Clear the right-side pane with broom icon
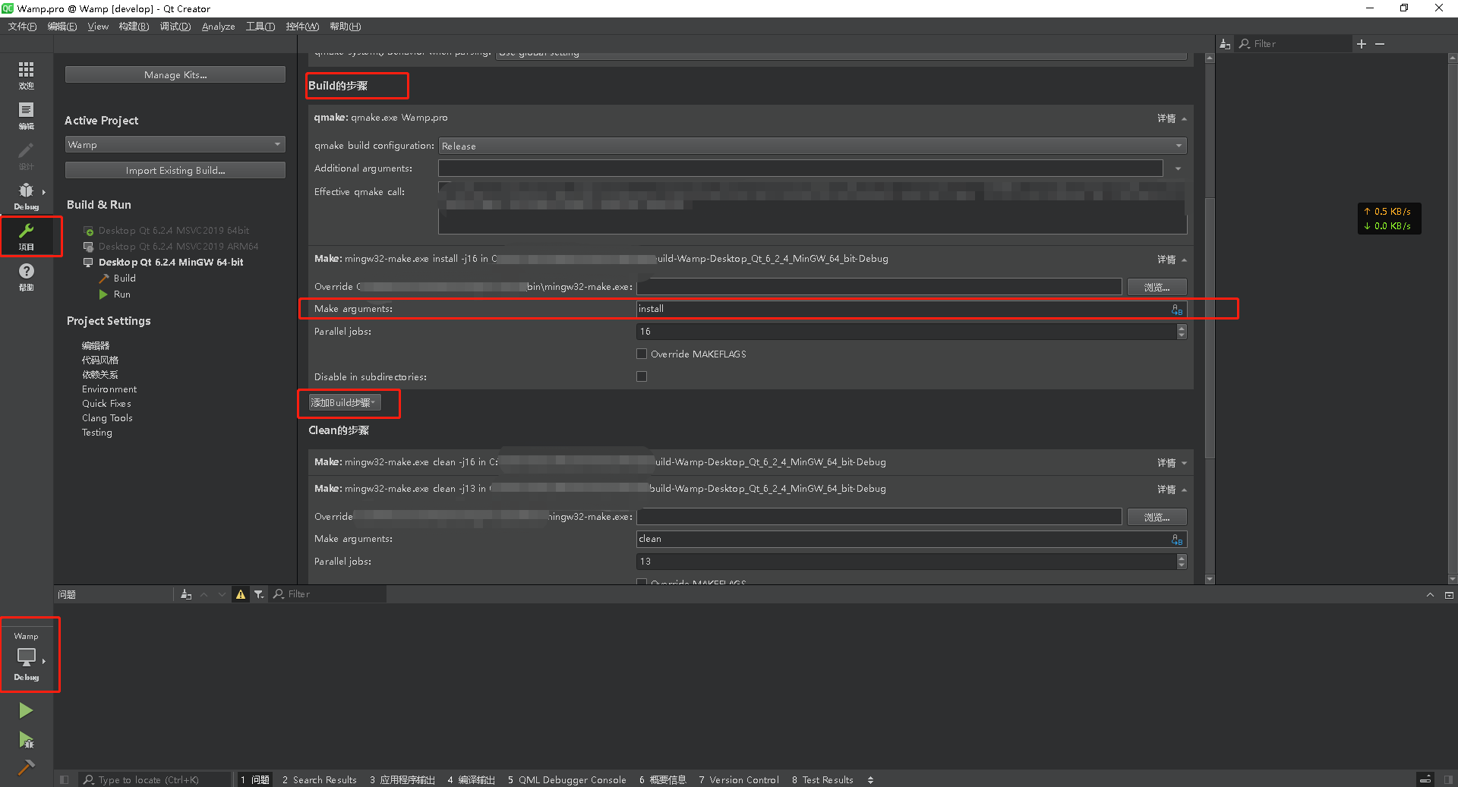The width and height of the screenshot is (1458, 787). point(1225,44)
